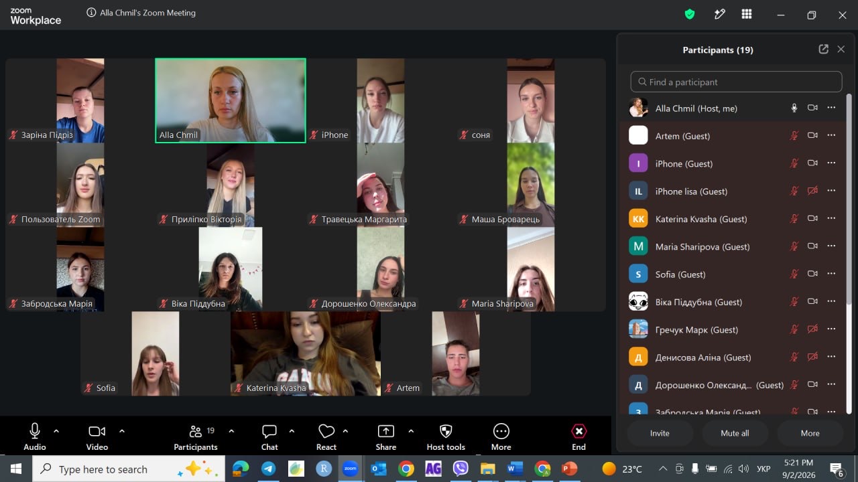Toggle the Video camera on or off
The image size is (858, 482).
tap(97, 431)
